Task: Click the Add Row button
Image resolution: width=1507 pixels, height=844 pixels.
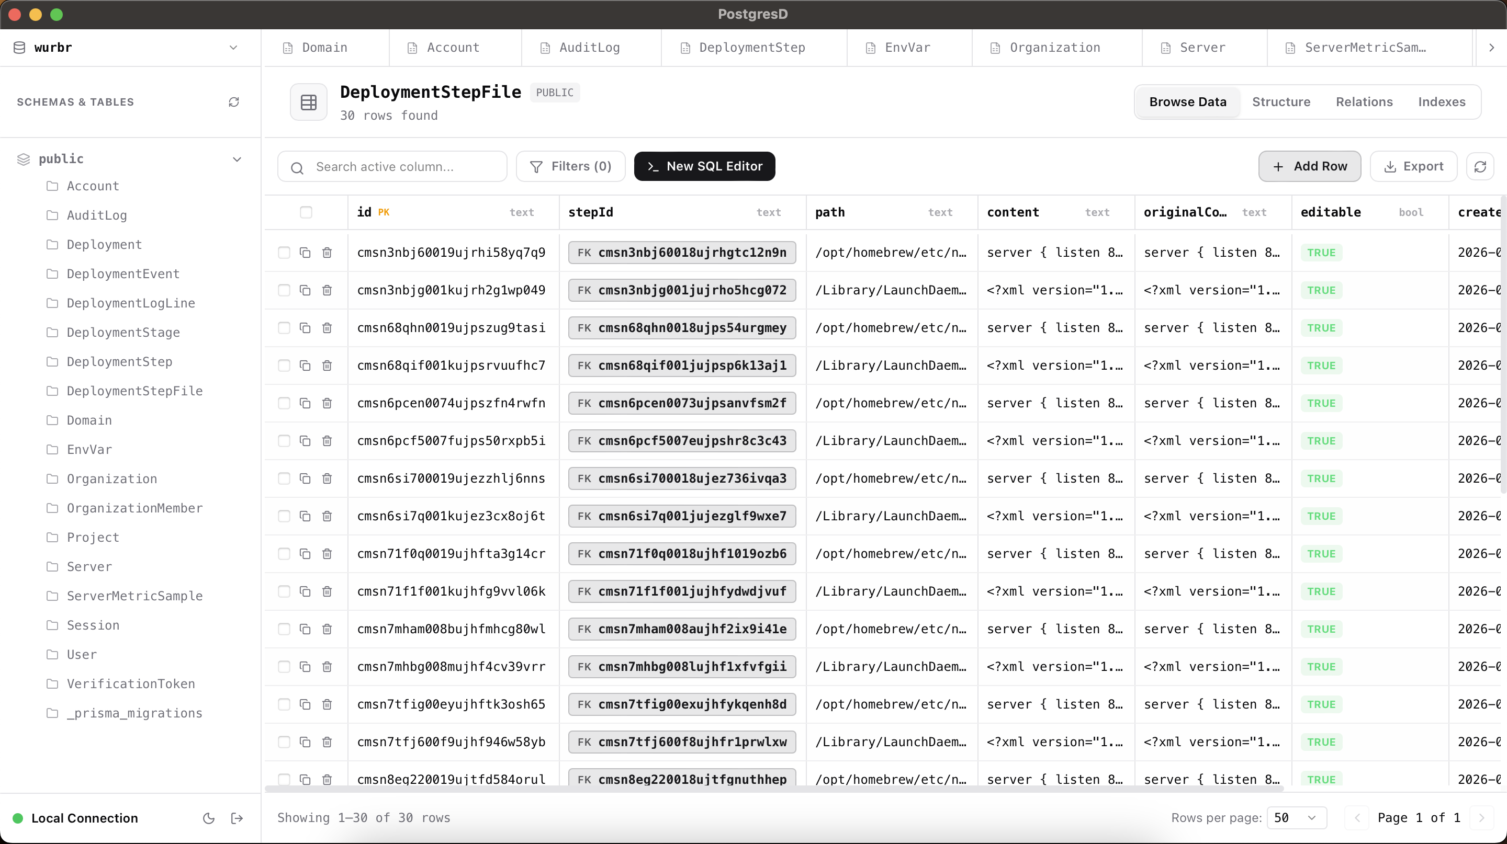Action: [1309, 167]
